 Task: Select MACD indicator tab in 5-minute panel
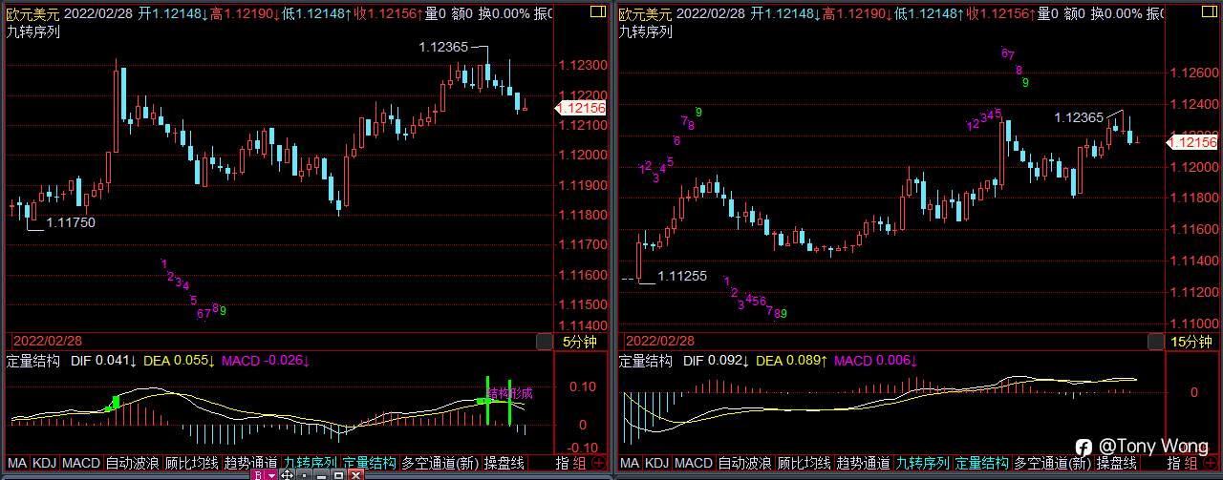(x=81, y=463)
